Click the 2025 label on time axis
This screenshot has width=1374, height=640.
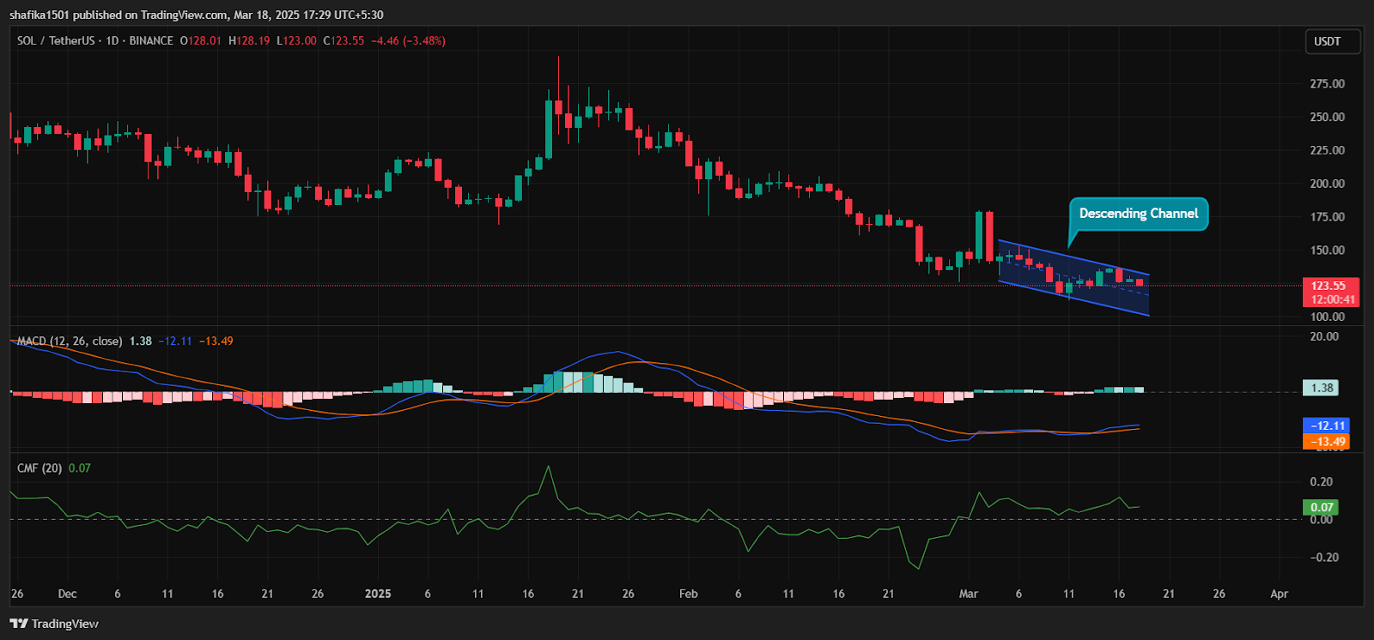tap(378, 594)
